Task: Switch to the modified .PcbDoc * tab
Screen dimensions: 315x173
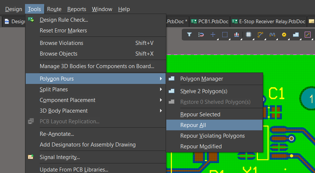Action: click(177, 21)
